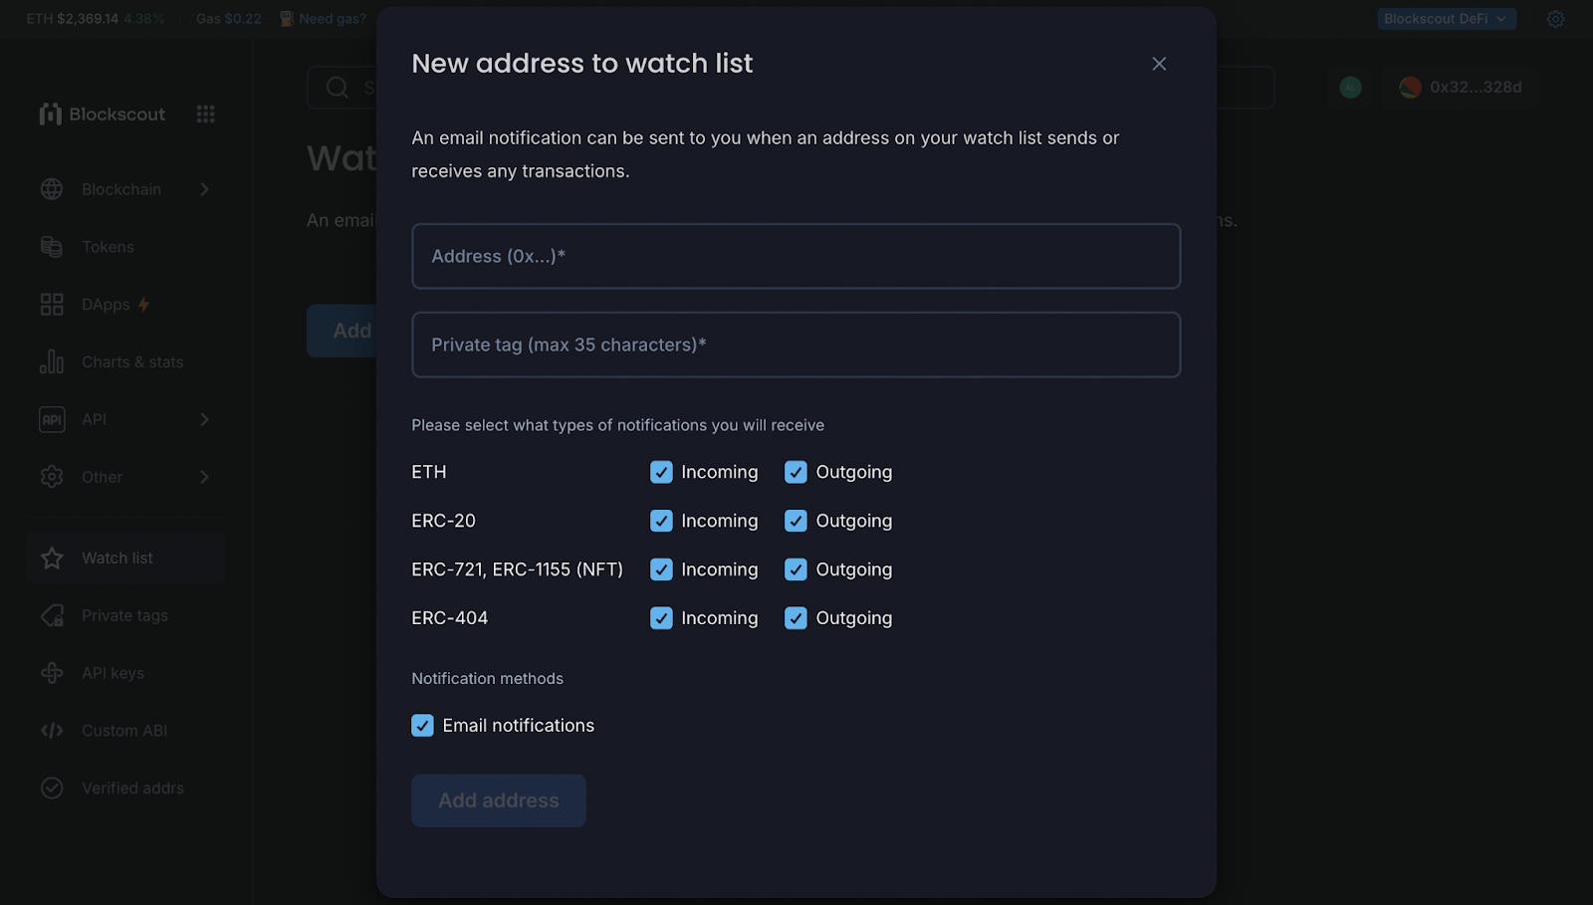Click the Private tag input field
The image size is (1593, 905).
[x=795, y=344]
